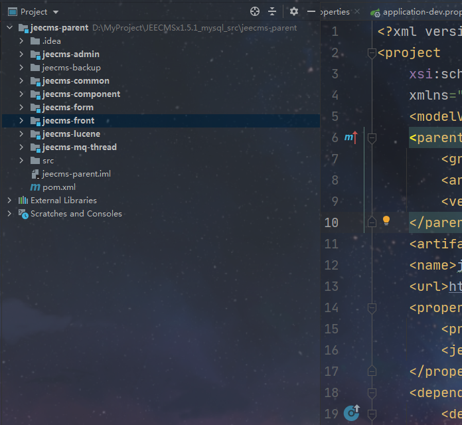Collapse the project tag fold marker line 2
This screenshot has height=425, width=462.
point(372,53)
